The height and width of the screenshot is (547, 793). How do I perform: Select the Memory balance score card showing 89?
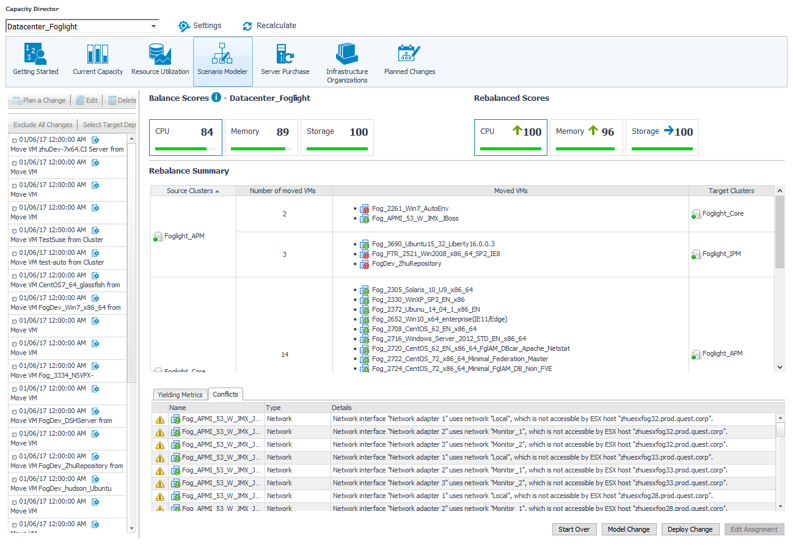[261, 138]
